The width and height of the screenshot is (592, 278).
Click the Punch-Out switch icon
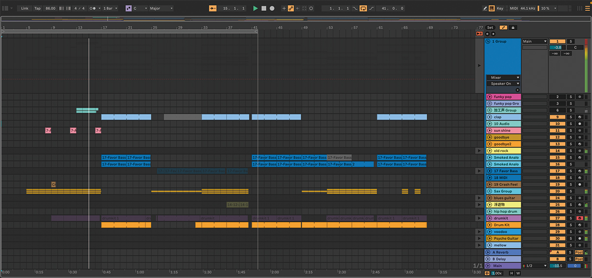click(371, 8)
